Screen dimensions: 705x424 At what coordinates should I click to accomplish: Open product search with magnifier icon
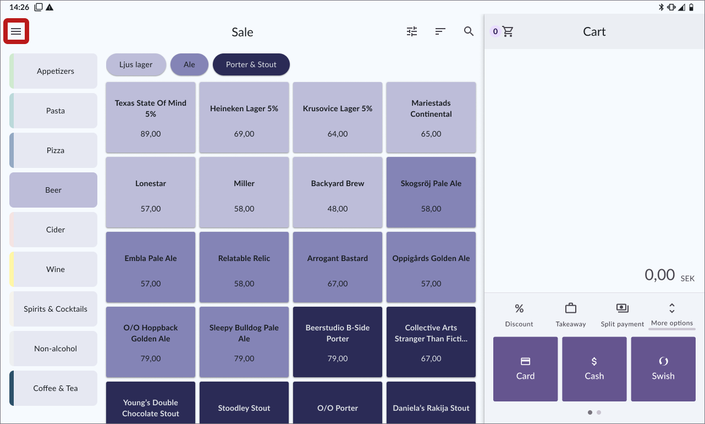[x=469, y=31]
